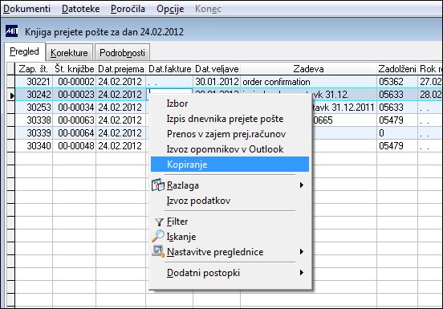Select Izvoz opomnikov v Outlook

(230, 149)
